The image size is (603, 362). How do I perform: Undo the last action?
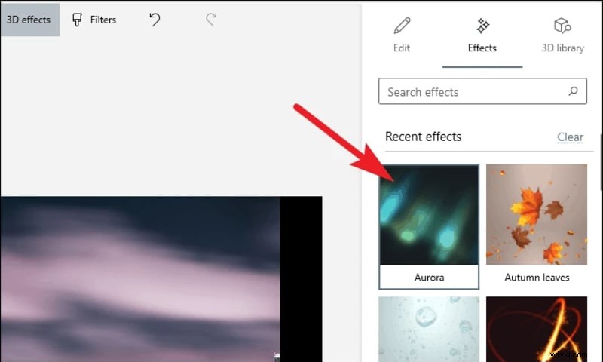tap(155, 20)
